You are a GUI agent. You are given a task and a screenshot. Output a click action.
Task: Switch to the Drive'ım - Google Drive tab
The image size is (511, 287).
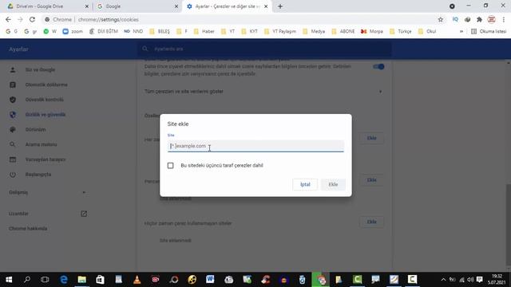coord(46,6)
